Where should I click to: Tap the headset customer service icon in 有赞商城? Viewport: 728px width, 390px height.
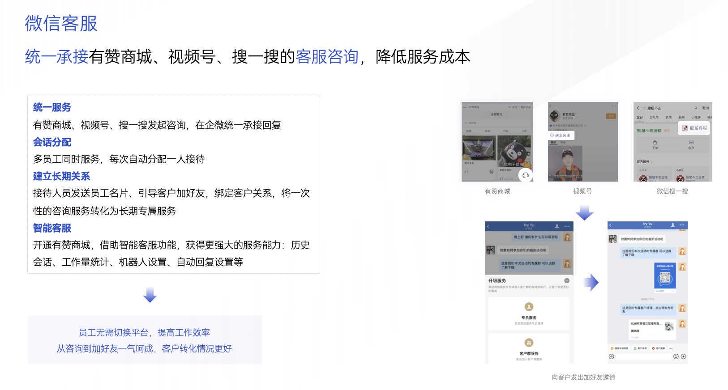[526, 175]
